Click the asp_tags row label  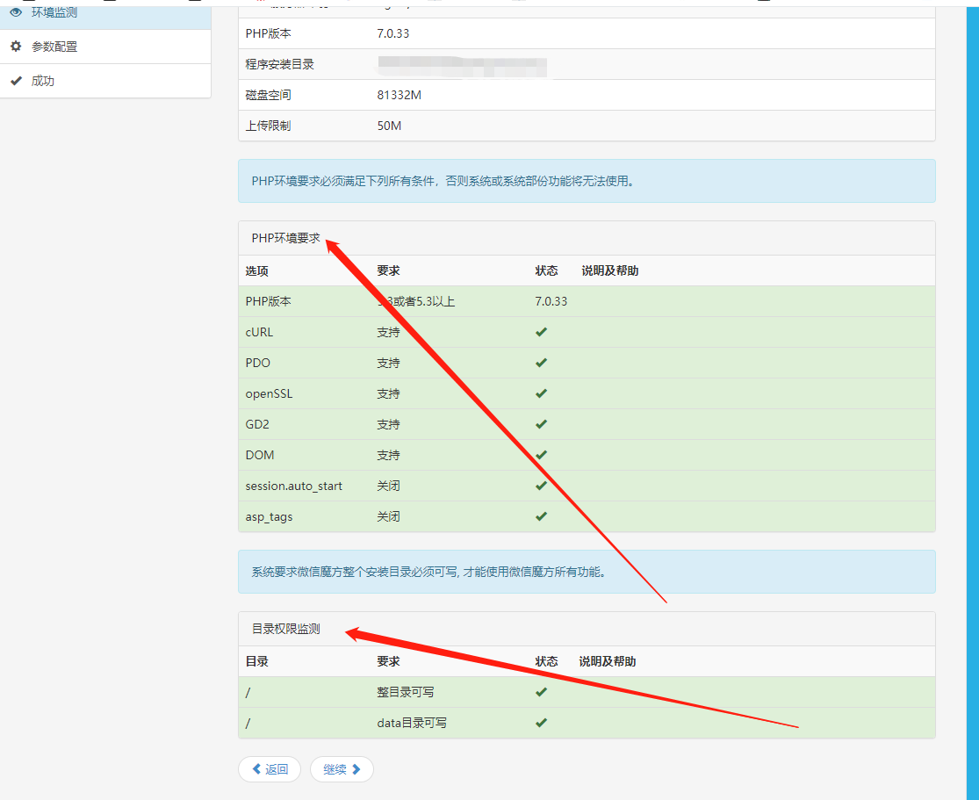coord(269,517)
